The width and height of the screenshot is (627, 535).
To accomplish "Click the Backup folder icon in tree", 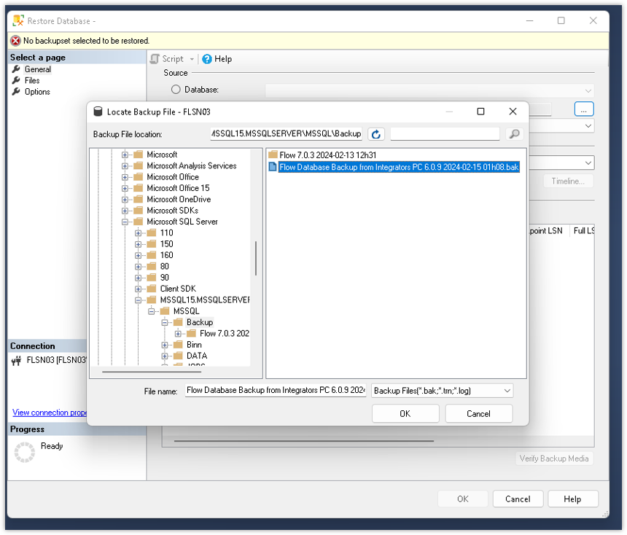I will (x=178, y=322).
